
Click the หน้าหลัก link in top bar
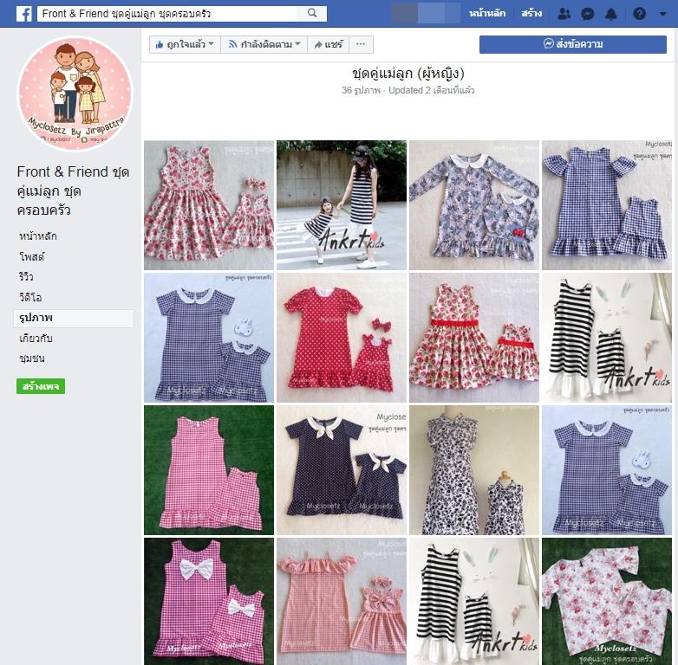coord(488,14)
